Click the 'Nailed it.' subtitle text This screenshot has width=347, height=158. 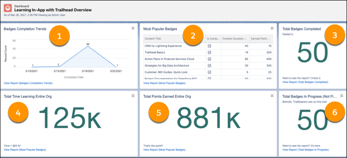288,34
